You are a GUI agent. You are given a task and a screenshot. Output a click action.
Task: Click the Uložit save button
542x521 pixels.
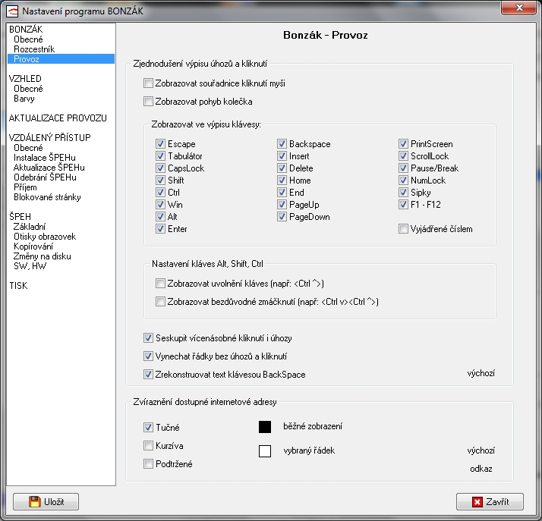(46, 502)
